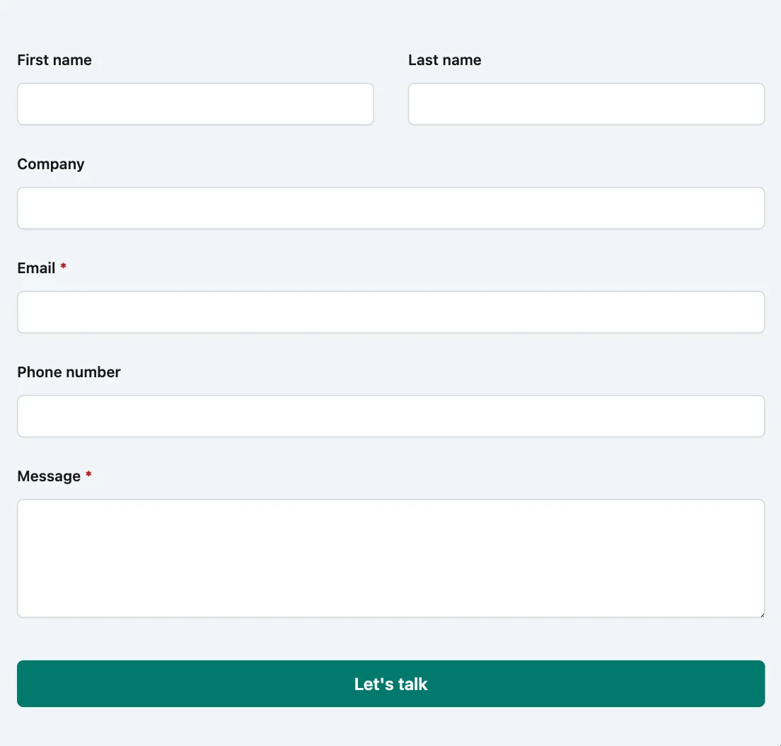Viewport: 781px width, 746px height.
Task: Click inside the Company input field
Action: coord(390,207)
